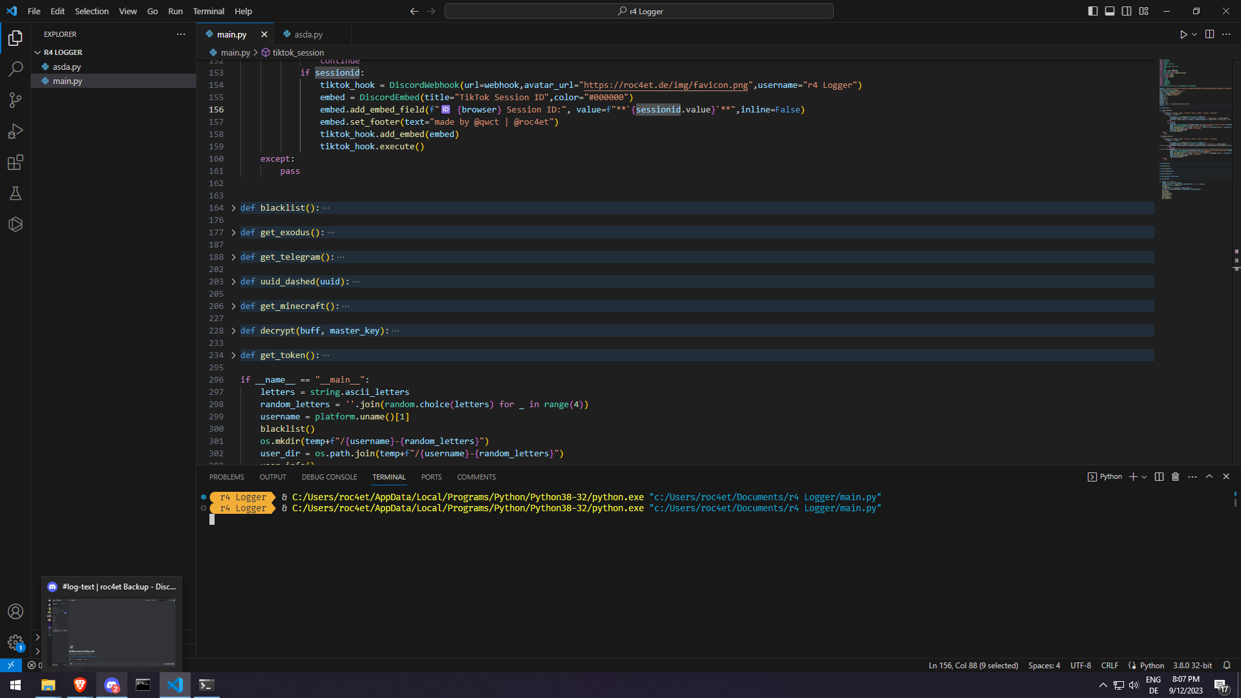Split the editor right

[1209, 34]
